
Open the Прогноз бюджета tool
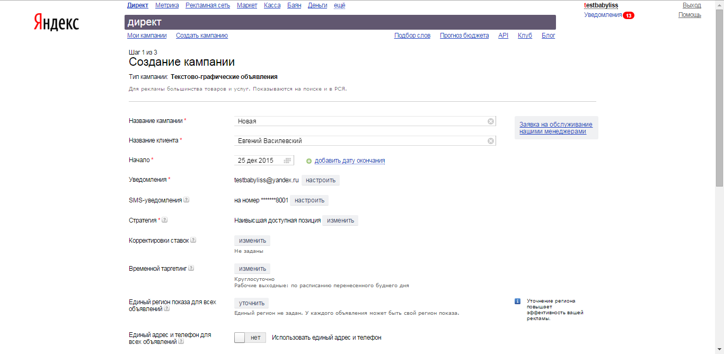pos(464,36)
